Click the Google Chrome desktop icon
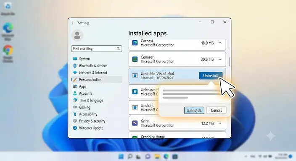This screenshot has width=296, height=161. coord(8,53)
